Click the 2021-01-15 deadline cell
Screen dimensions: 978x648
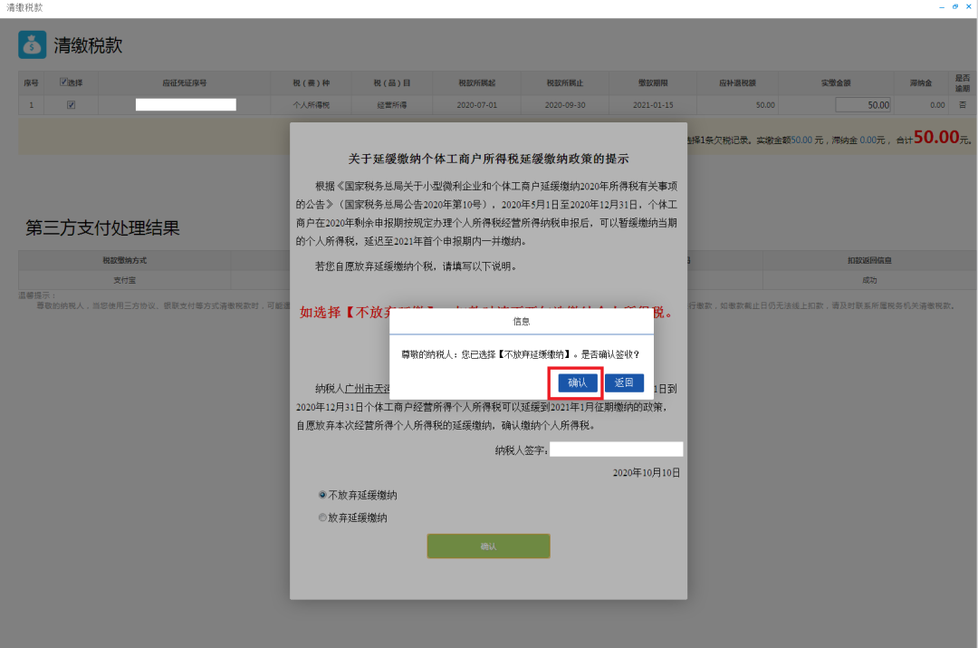(653, 105)
